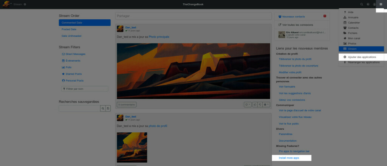Click Téléverser la photo de couverture link
This screenshot has width=387, height=166.
coord(299,66)
